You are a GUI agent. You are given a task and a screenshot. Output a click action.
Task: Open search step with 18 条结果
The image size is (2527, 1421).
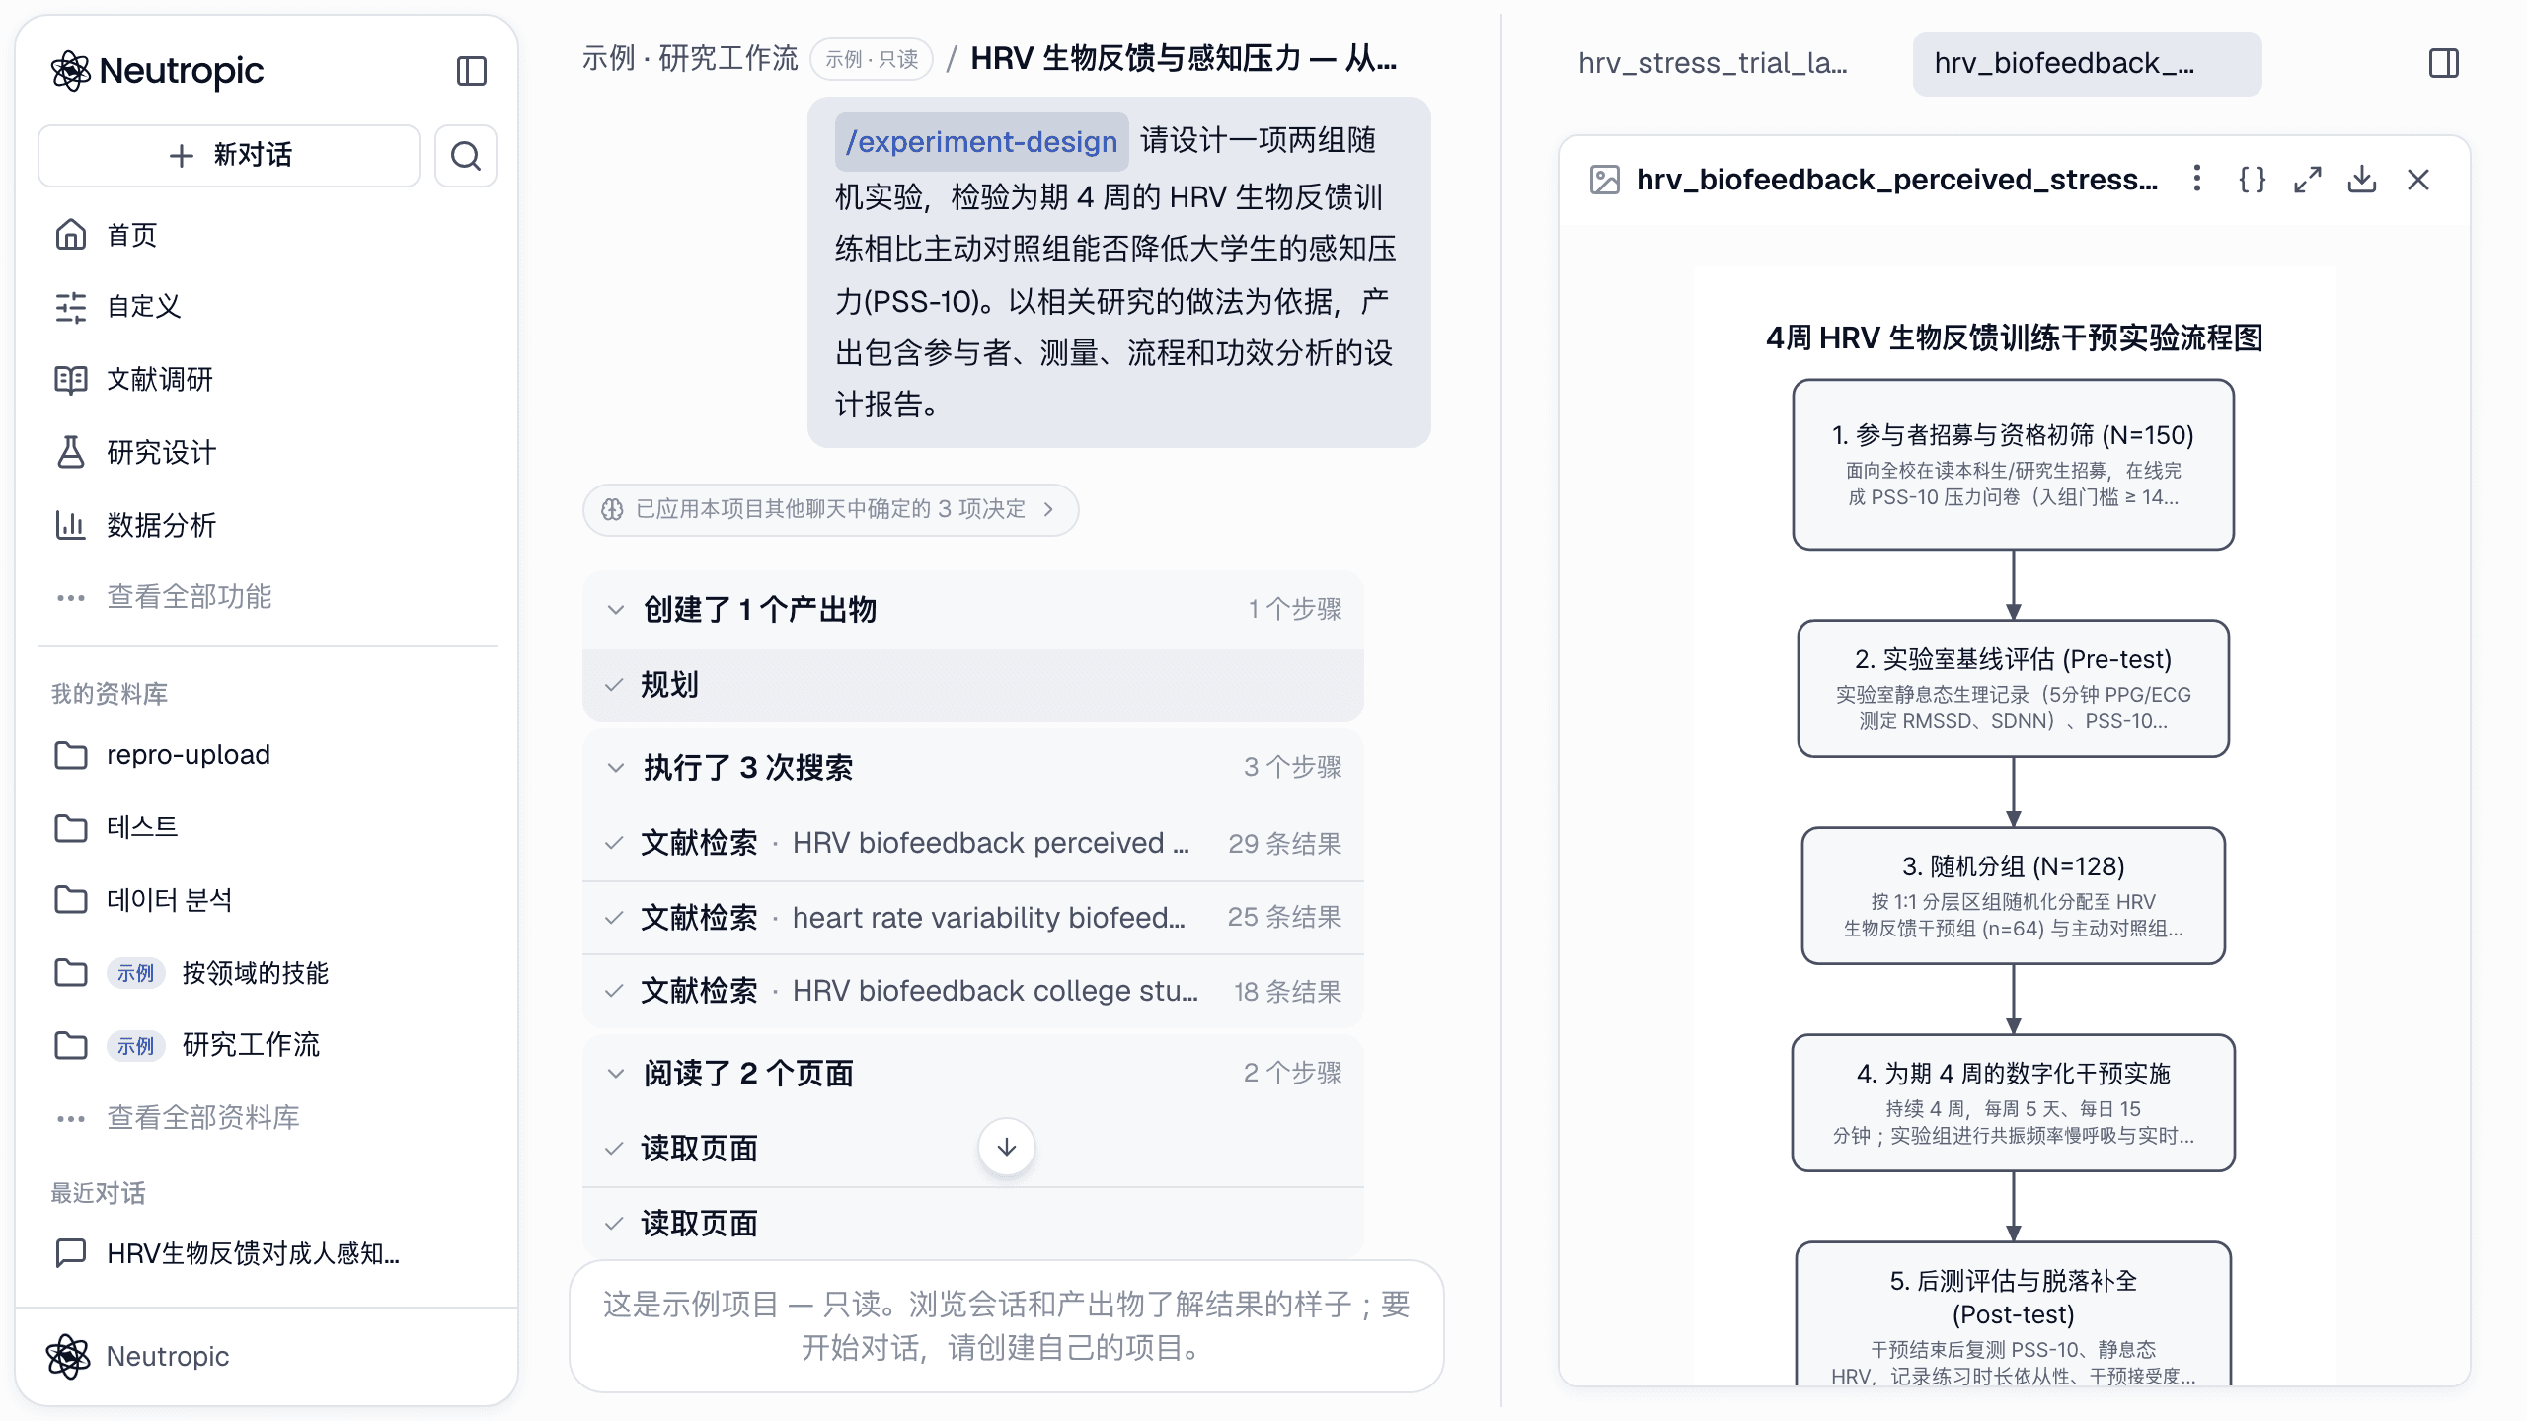tap(973, 991)
